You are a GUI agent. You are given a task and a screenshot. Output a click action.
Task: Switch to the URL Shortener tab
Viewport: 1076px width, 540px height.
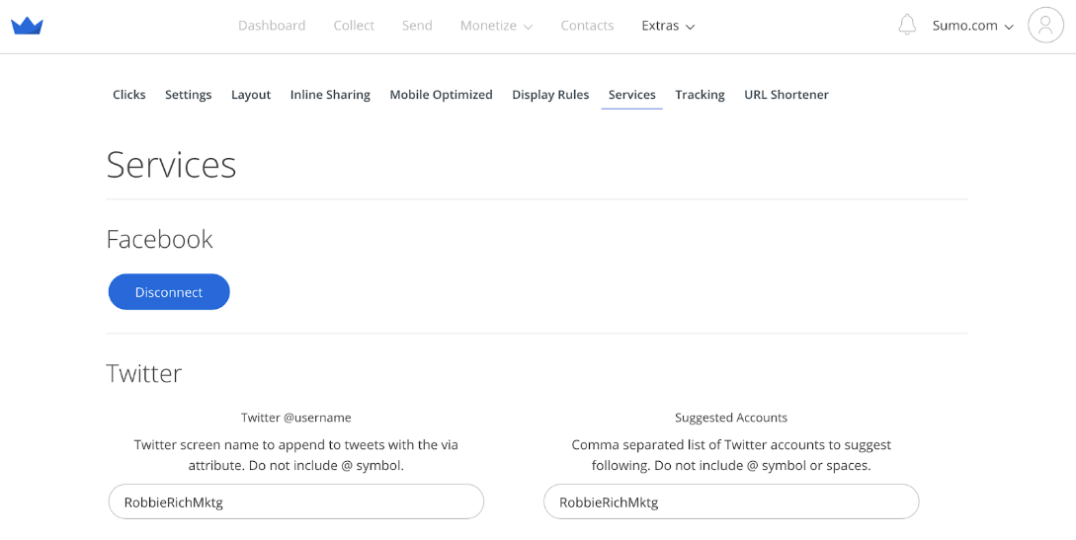786,95
